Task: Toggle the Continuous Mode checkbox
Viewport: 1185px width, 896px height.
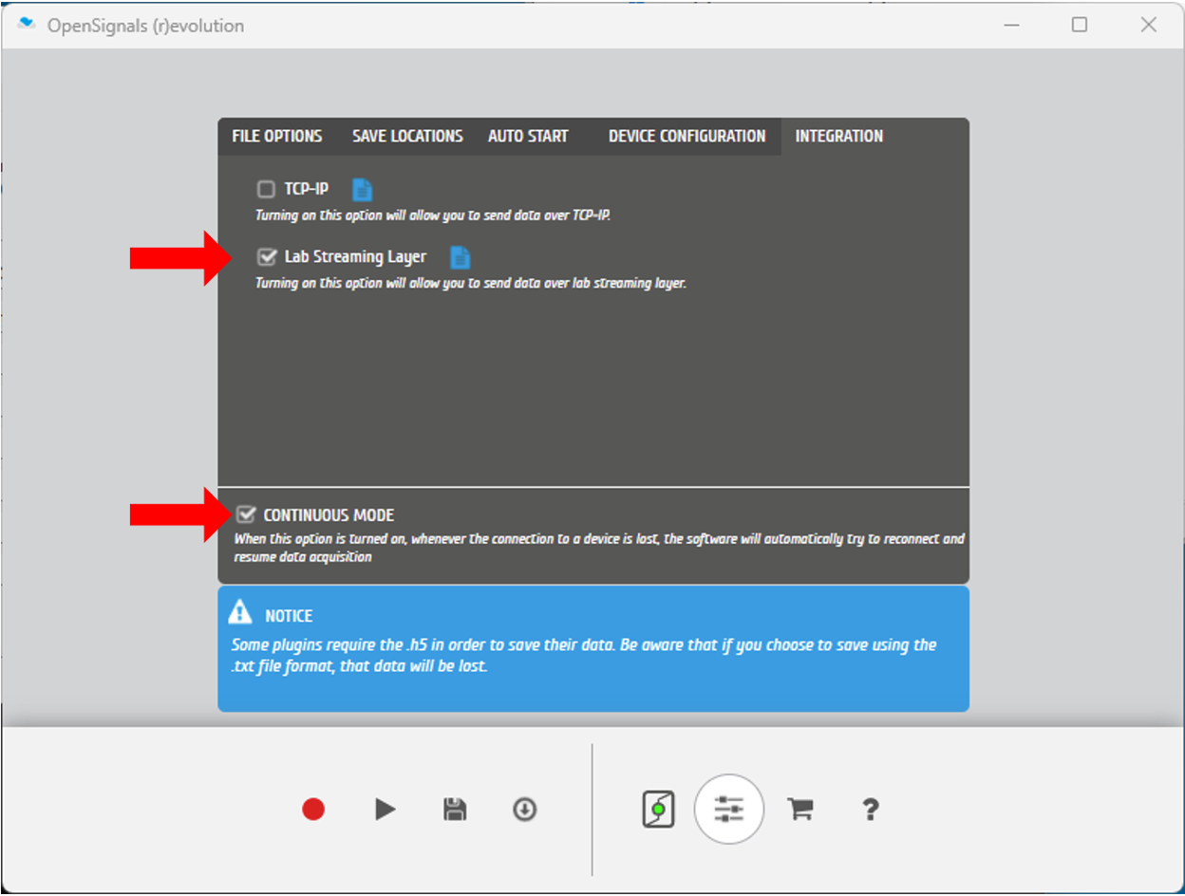Action: point(246,514)
